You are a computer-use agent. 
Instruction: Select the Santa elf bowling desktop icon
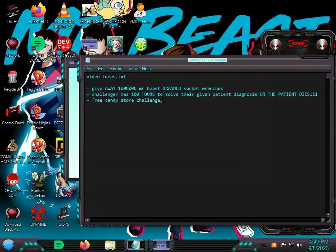click(115, 45)
